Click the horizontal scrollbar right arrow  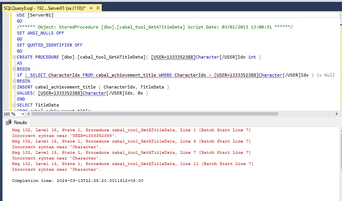(337, 114)
